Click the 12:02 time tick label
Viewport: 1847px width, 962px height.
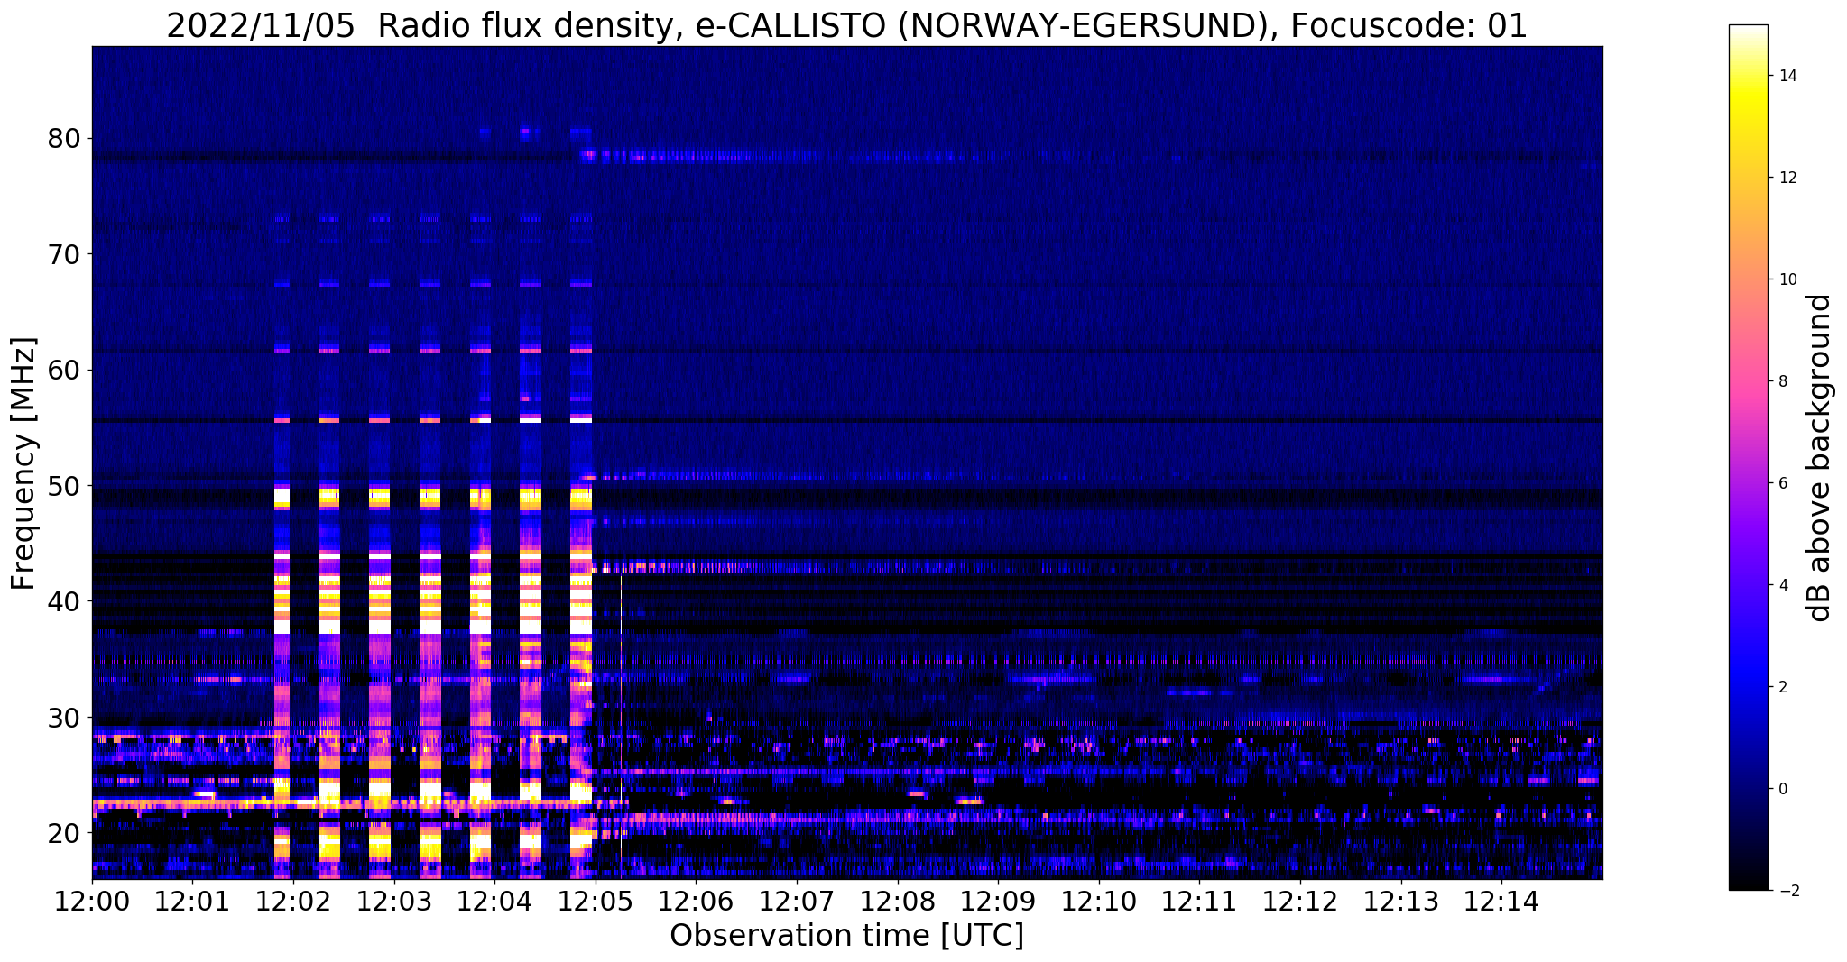[x=293, y=902]
